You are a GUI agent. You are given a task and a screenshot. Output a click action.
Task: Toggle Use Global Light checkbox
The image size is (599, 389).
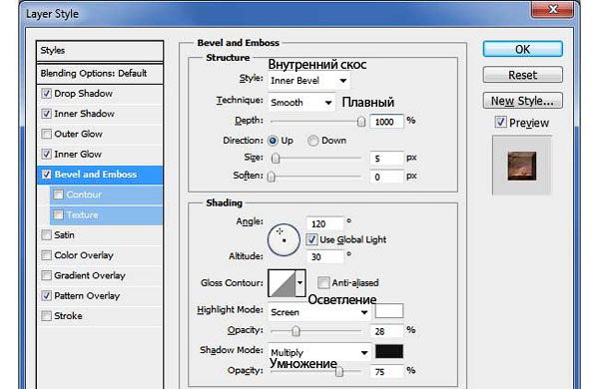311,239
